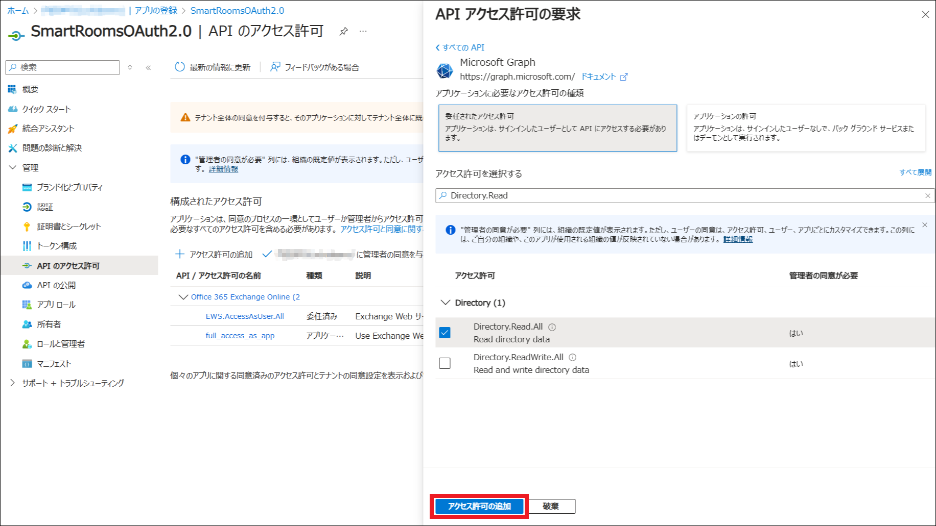Clear the Directory.Read search text
The image size is (936, 526).
[x=927, y=196]
